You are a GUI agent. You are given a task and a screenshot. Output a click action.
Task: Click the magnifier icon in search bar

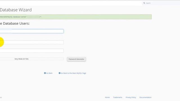tap(144, 3)
